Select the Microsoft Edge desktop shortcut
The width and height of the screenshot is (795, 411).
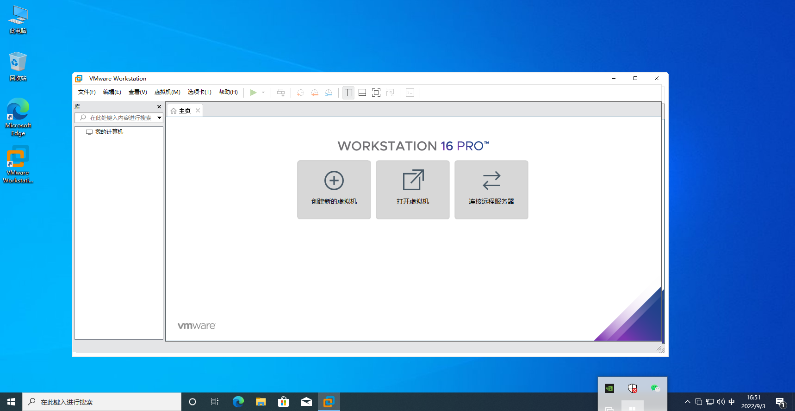(x=18, y=117)
